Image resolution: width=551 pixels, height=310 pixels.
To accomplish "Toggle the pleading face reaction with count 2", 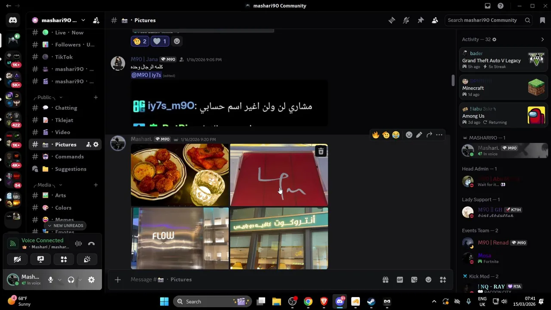I will (140, 41).
